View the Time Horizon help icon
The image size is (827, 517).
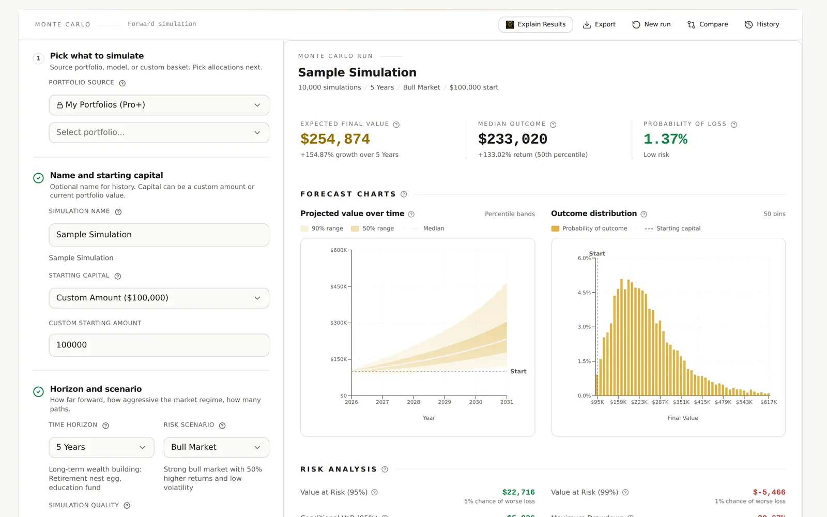(x=106, y=425)
